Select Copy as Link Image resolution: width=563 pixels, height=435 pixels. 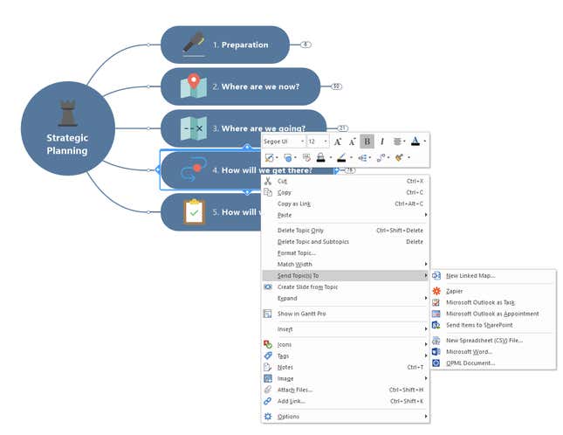point(346,204)
